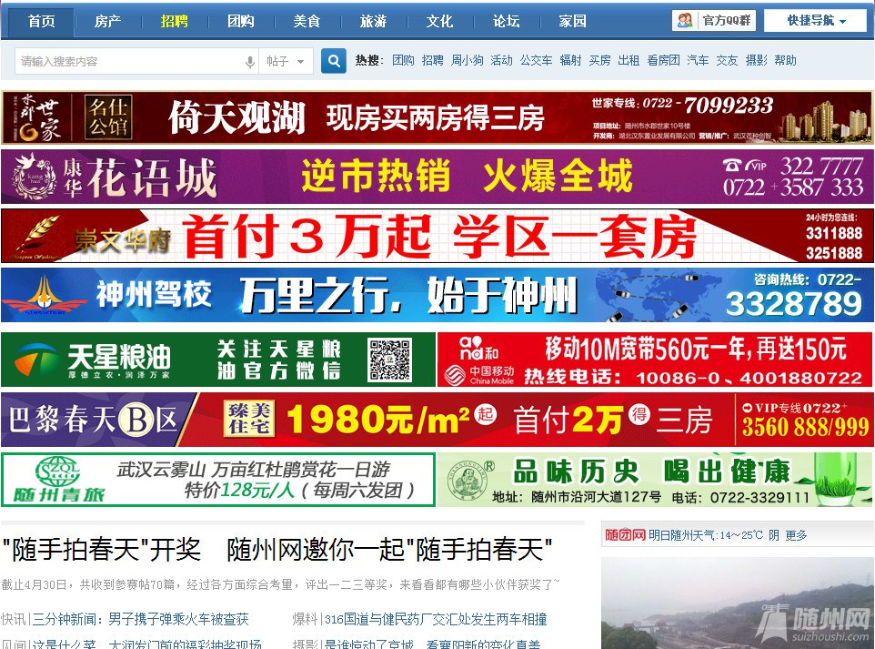Click hot search link 活动

(x=501, y=60)
